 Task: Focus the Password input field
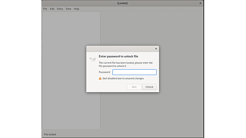coord(134,72)
